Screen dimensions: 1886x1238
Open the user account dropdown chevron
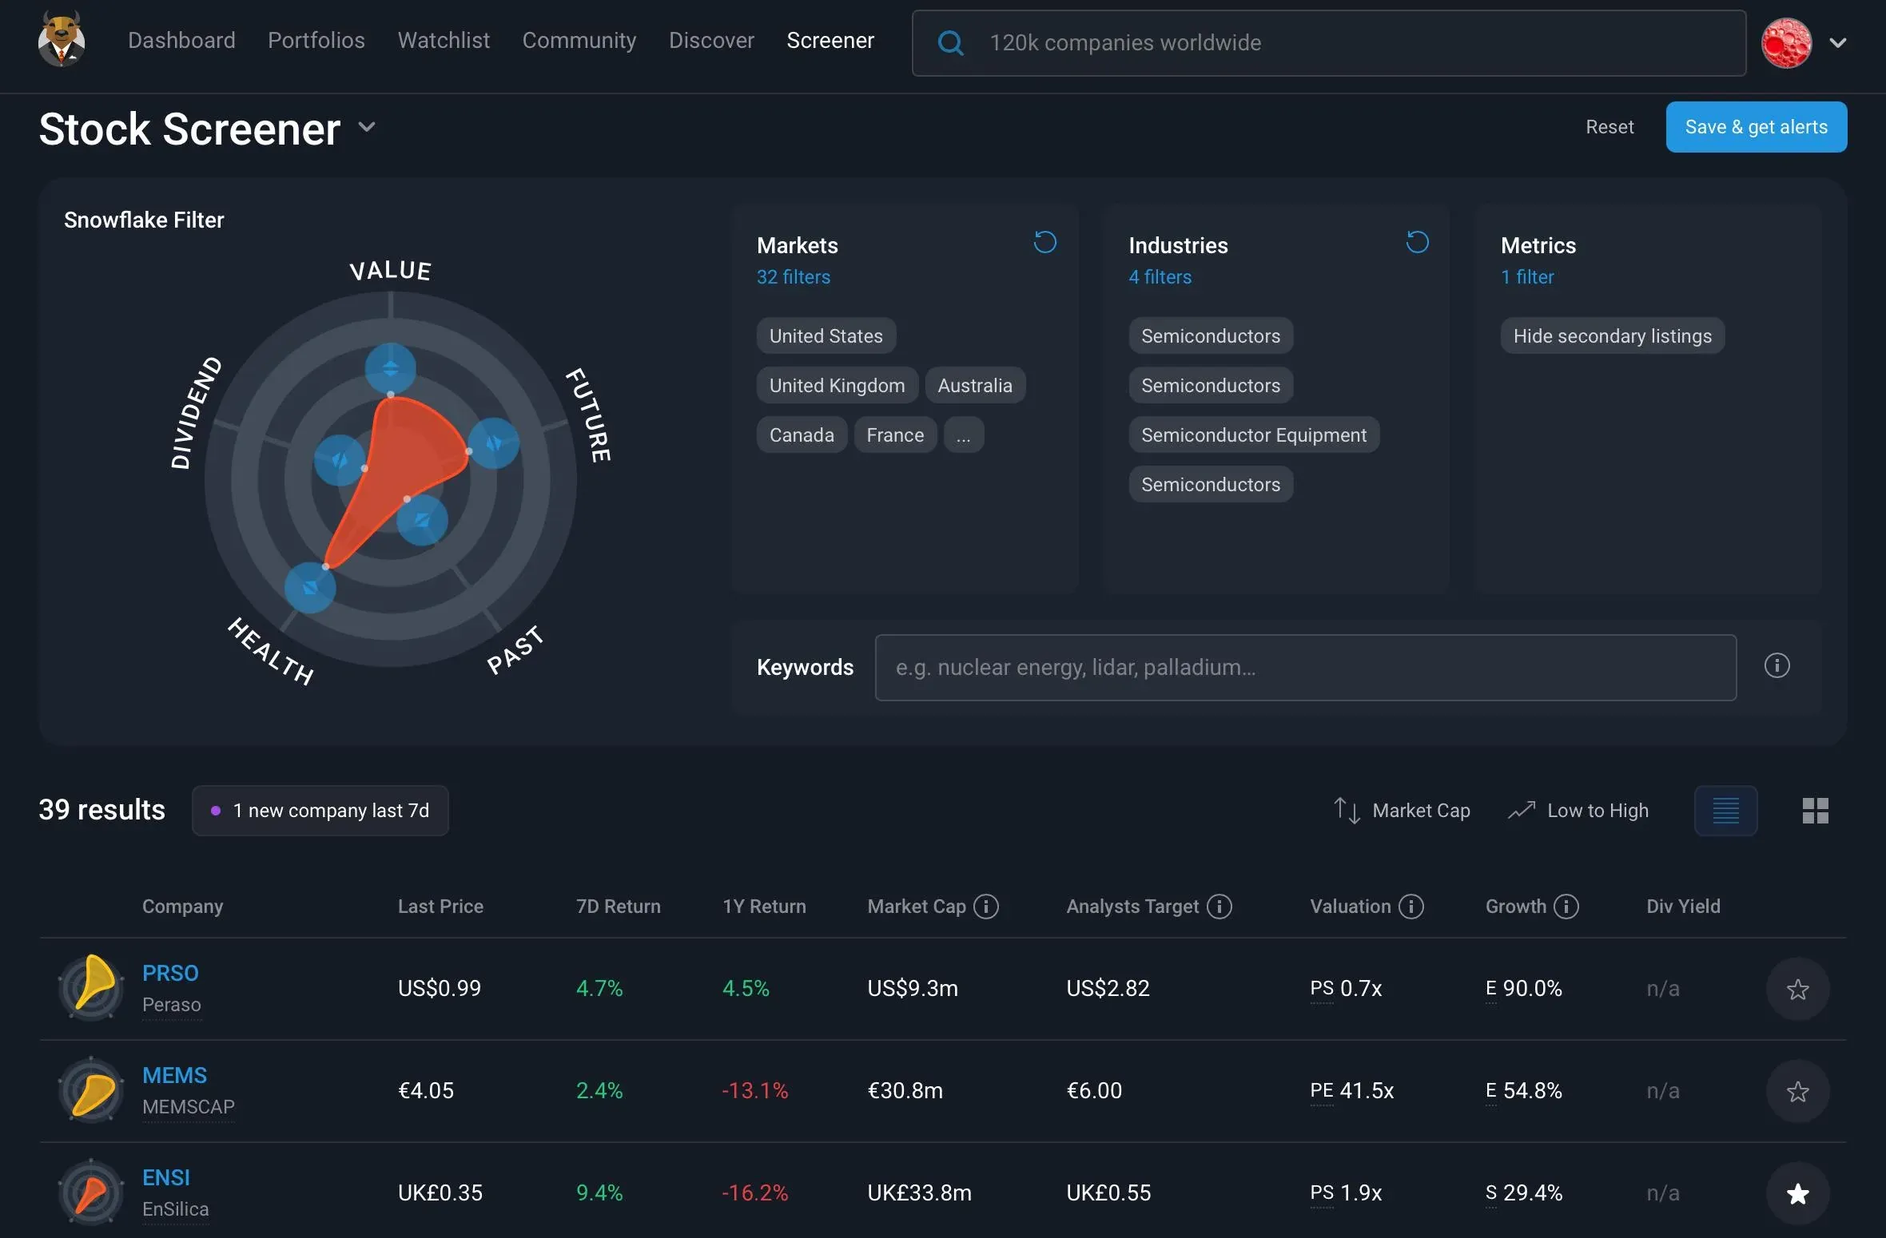(1837, 43)
